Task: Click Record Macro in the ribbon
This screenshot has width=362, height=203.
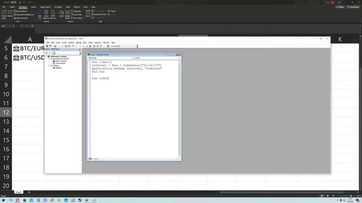Action: (20, 11)
